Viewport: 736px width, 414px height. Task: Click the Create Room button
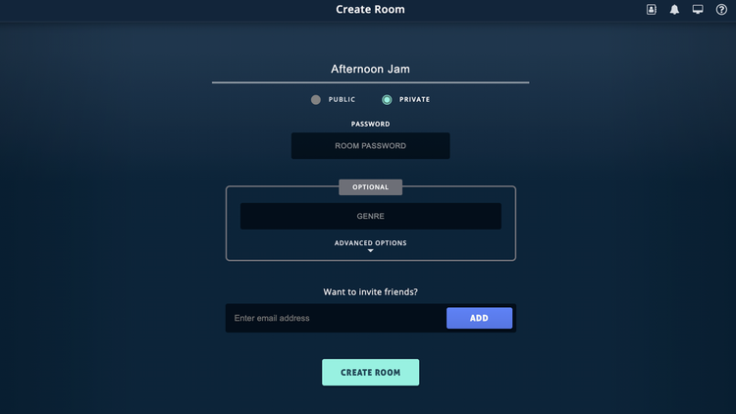370,372
